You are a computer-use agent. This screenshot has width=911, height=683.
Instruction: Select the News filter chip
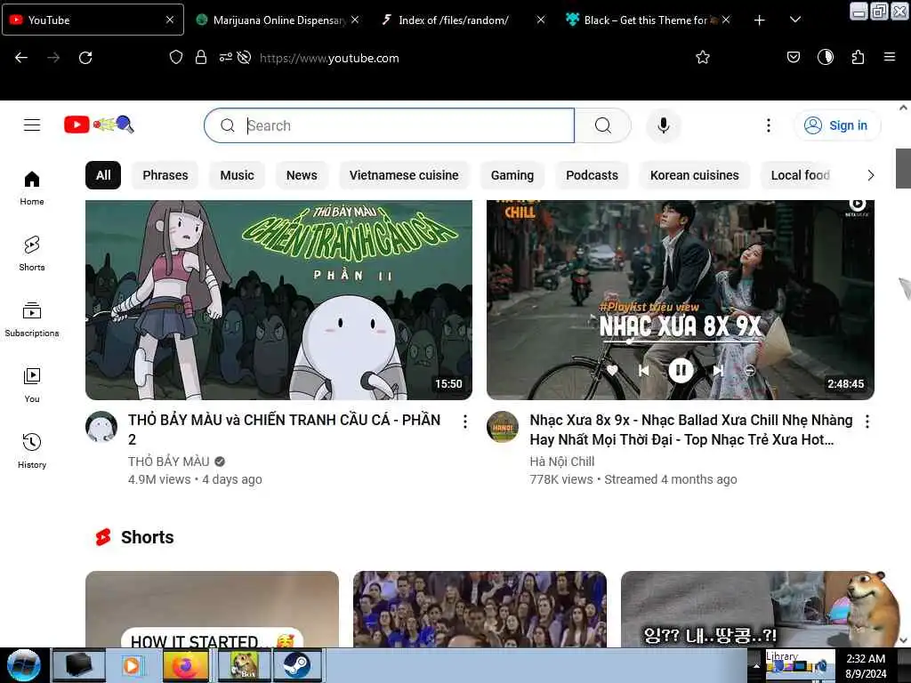tap(302, 175)
